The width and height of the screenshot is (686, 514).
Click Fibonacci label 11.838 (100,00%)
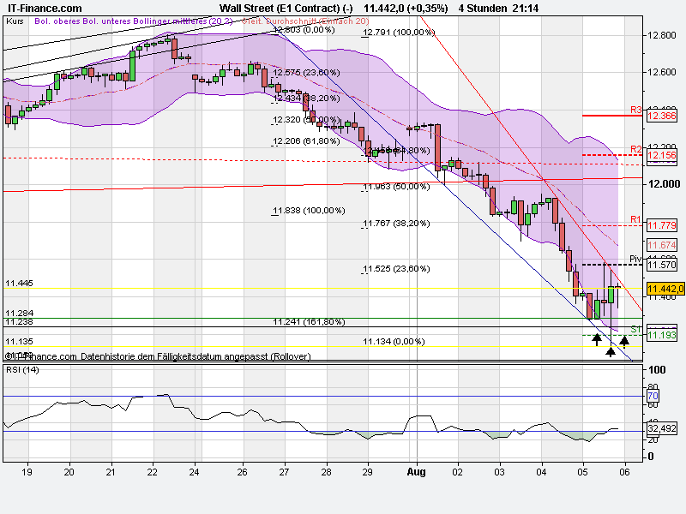click(x=309, y=211)
